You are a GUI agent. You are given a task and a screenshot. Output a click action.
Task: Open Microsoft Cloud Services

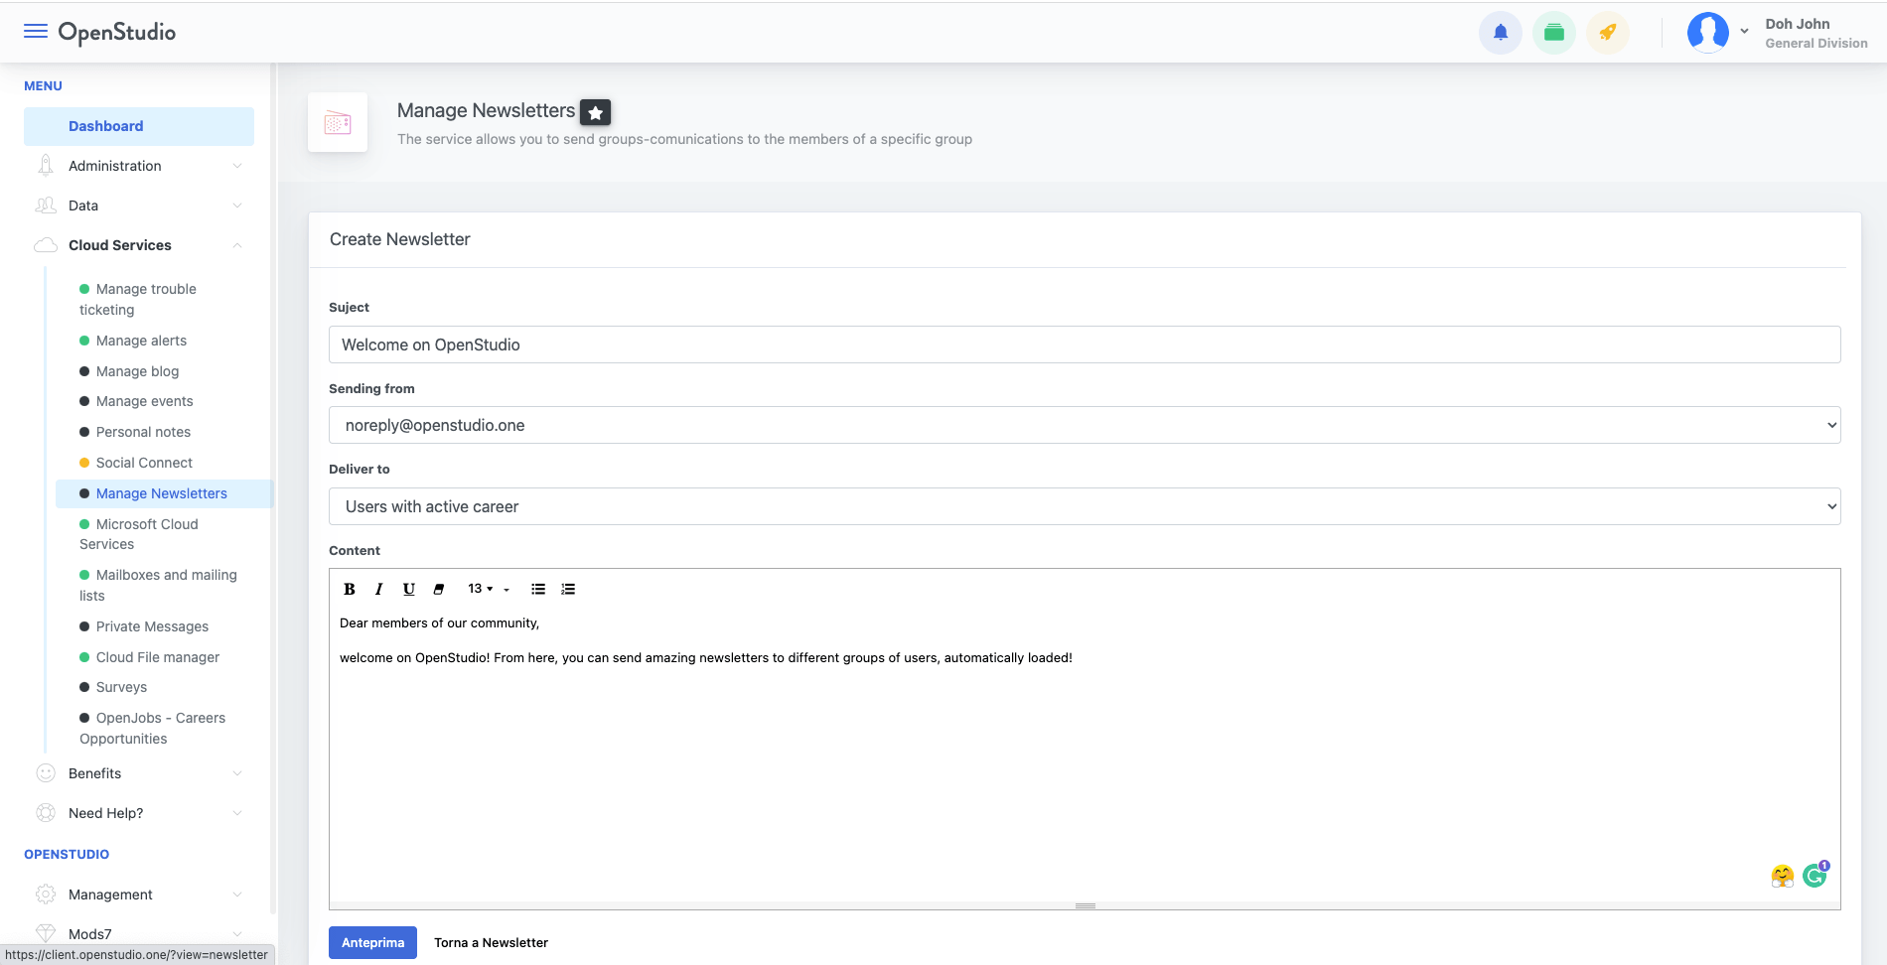[x=139, y=534]
